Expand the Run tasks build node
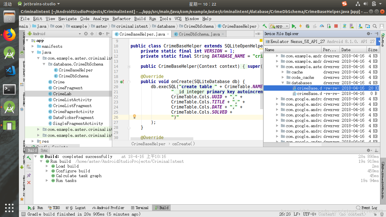The image size is (386, 217). (x=47, y=181)
